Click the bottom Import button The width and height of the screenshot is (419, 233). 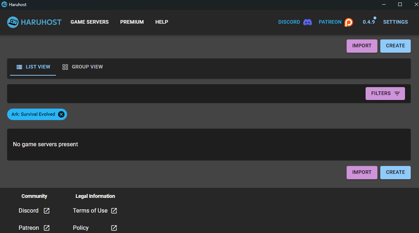[x=362, y=173]
